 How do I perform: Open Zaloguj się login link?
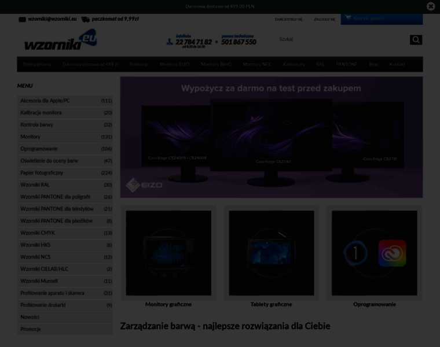coord(324,19)
